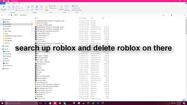The width and height of the screenshot is (187, 105).
Task: Open New Folder in Quick access
Action: (8, 31)
